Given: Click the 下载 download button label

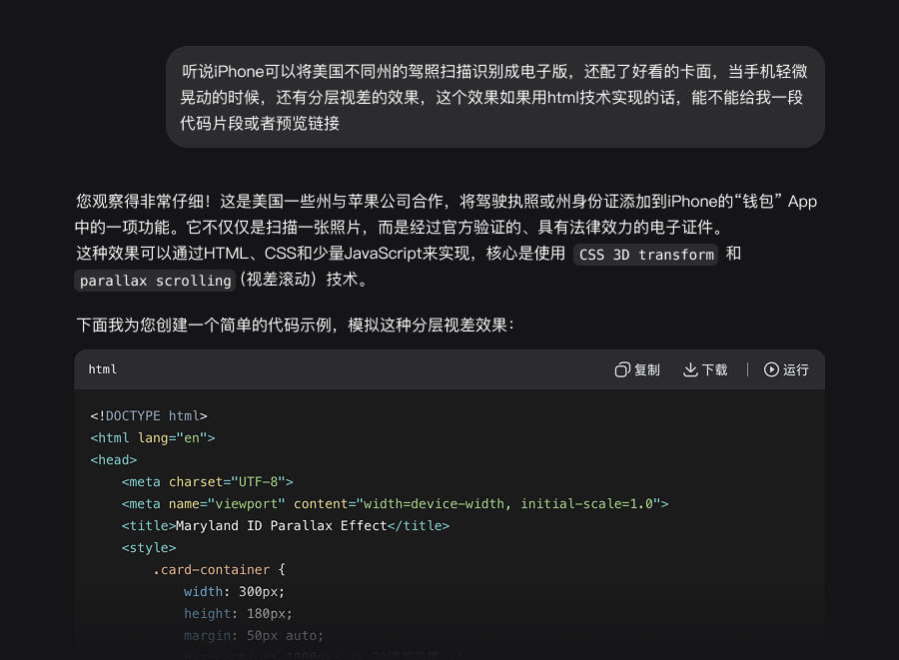Looking at the screenshot, I should 714,370.
